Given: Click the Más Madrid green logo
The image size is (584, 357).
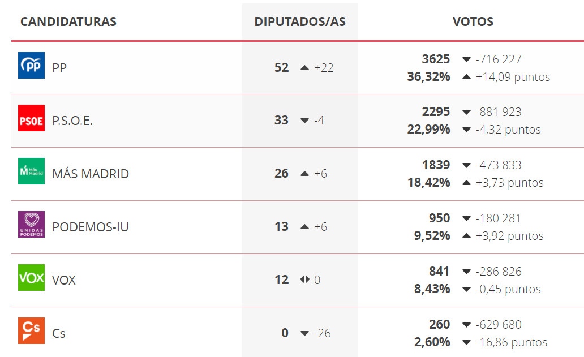Looking at the screenshot, I should point(31,171).
